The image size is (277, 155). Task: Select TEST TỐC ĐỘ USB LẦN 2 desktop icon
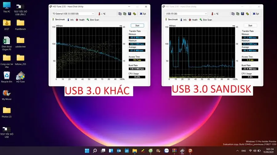point(21,9)
